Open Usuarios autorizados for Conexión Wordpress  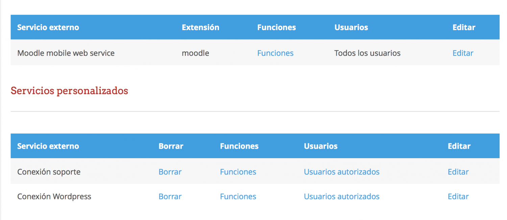341,196
